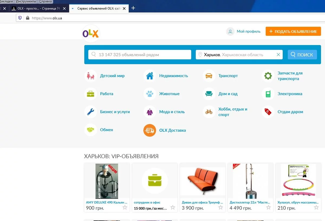Click the Firefox tracking protection shield icon

pos(20,18)
